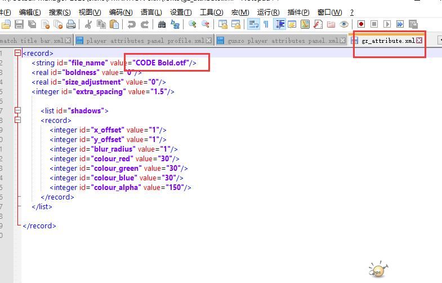This screenshot has height=283, width=442.
Task: Switch to player attributes panel profile.xml tab
Action: 145,41
